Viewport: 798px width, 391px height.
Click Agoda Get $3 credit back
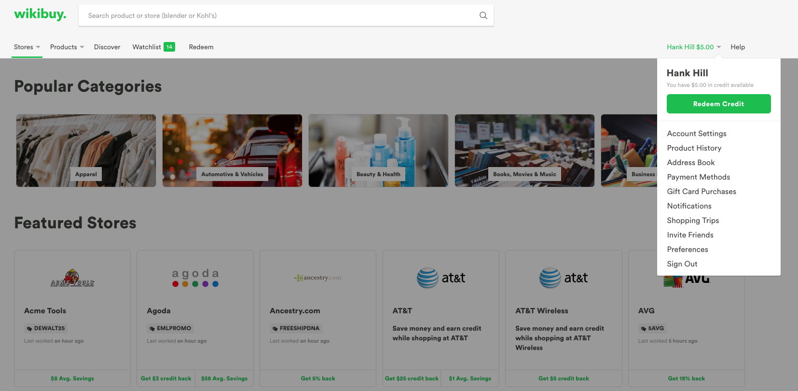coord(166,378)
